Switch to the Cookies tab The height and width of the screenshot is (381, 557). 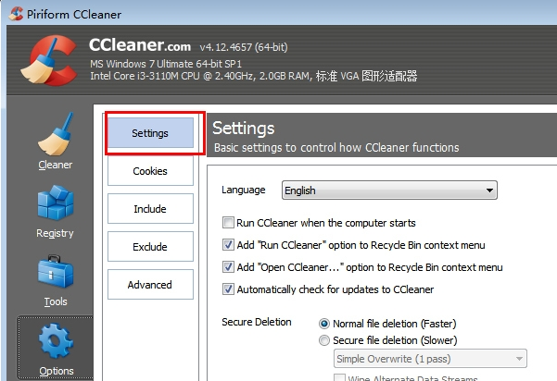click(x=150, y=171)
